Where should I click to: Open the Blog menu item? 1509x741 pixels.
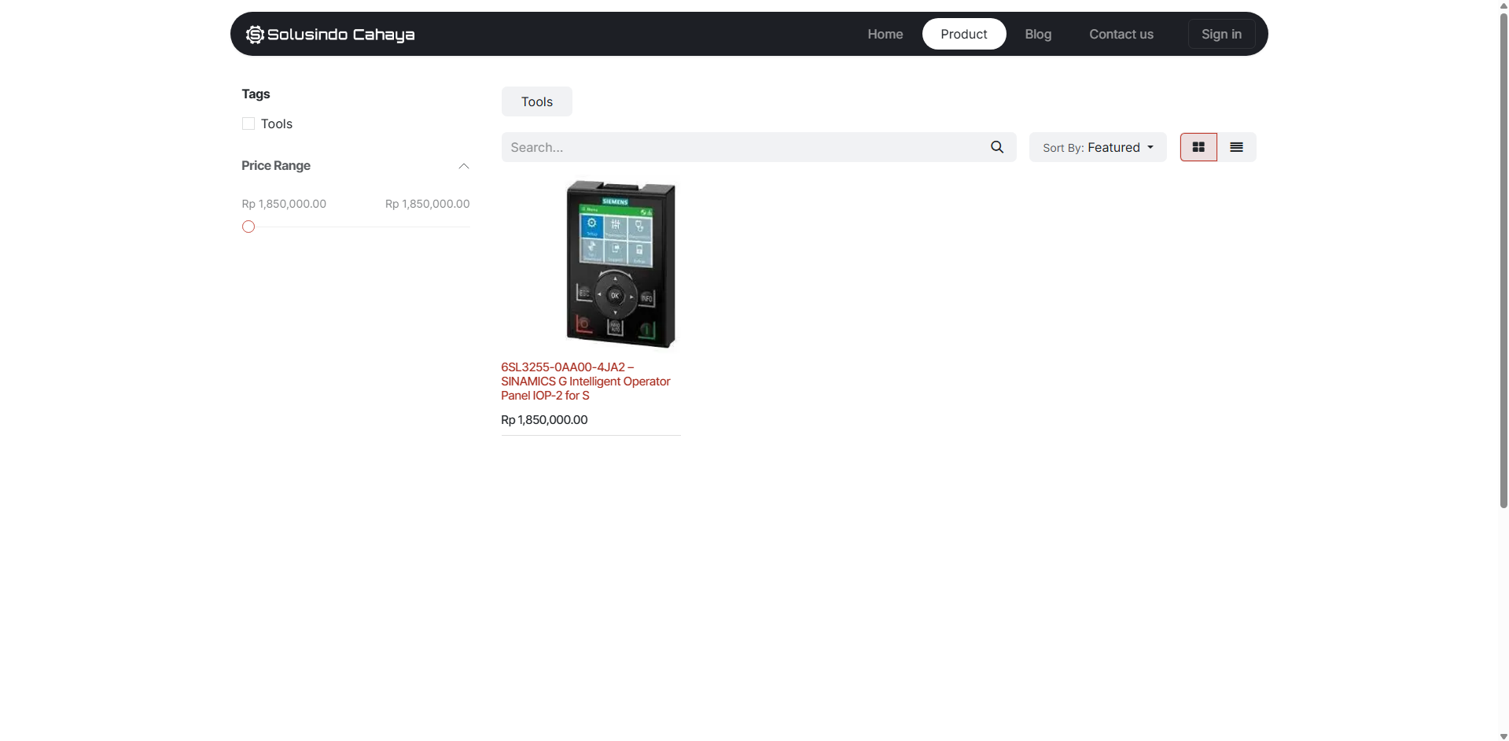coord(1038,34)
